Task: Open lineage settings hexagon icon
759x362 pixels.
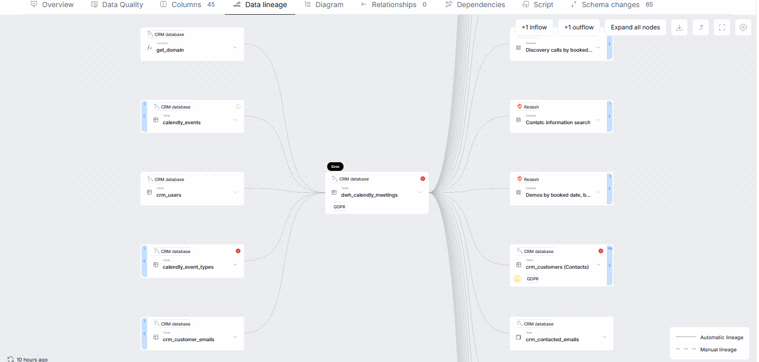Action: (x=743, y=27)
